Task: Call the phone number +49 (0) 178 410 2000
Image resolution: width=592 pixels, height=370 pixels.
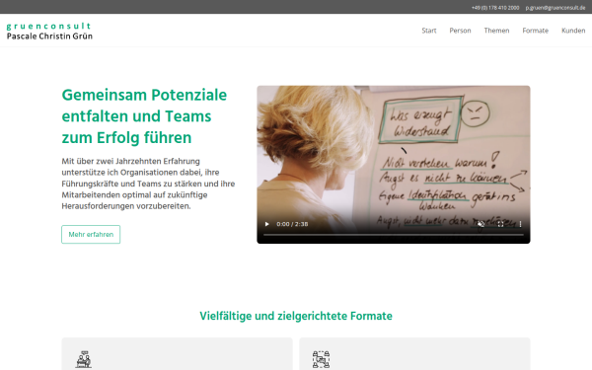Action: click(x=495, y=8)
